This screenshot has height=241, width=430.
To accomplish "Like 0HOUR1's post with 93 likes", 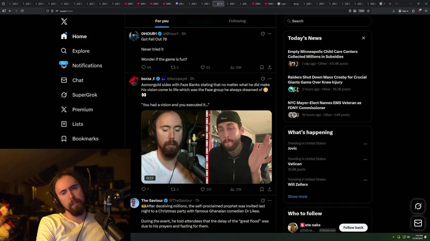I will pos(205,67).
